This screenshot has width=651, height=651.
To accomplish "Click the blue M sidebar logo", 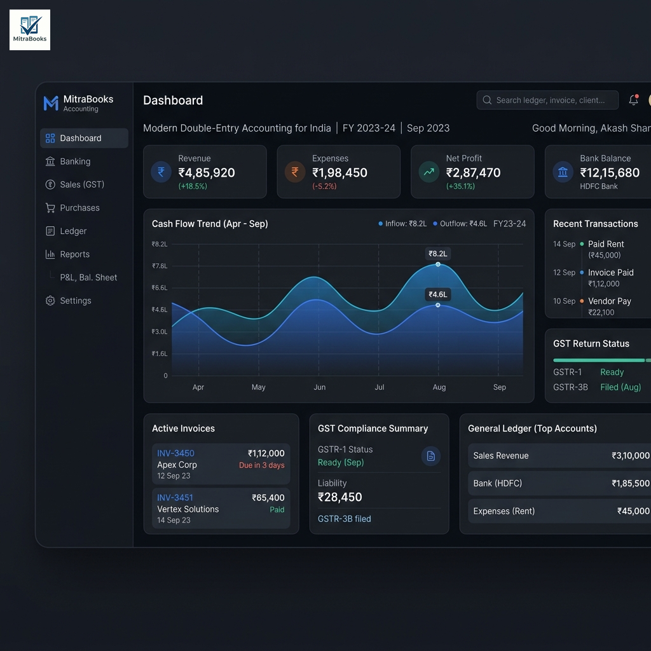I will pyautogui.click(x=51, y=103).
